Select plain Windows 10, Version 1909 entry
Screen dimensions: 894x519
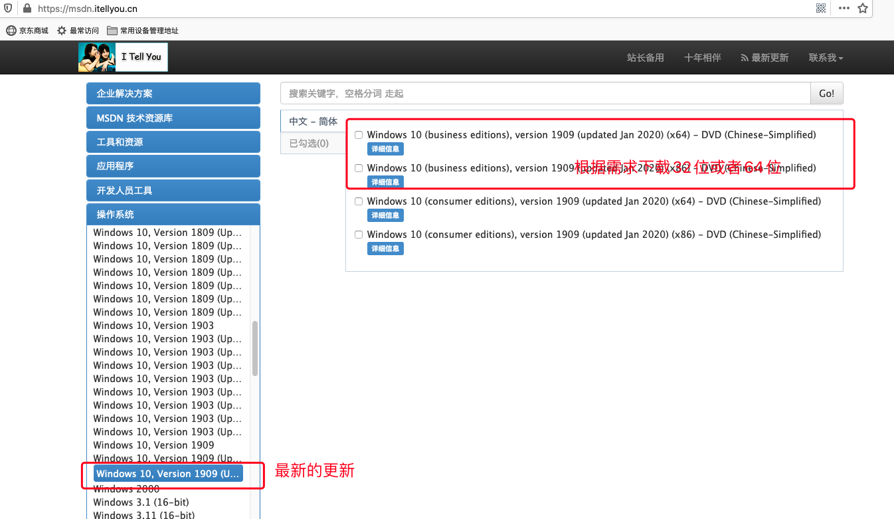pyautogui.click(x=153, y=445)
